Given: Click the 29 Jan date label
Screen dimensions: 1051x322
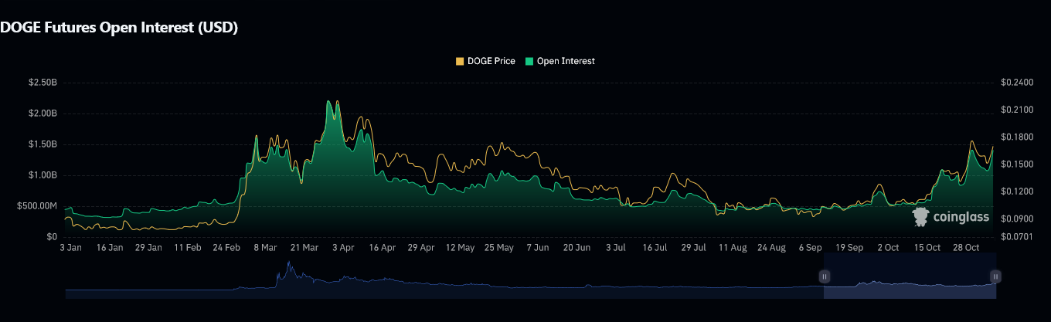Looking at the screenshot, I should coord(148,248).
